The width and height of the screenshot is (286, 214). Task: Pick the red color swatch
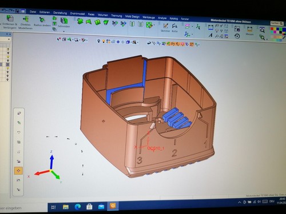(272, 29)
